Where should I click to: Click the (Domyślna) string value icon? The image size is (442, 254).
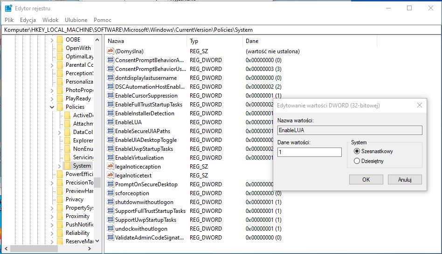(x=110, y=51)
